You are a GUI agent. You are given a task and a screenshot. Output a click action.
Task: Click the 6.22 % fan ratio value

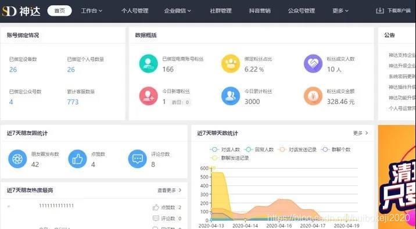tap(254, 70)
